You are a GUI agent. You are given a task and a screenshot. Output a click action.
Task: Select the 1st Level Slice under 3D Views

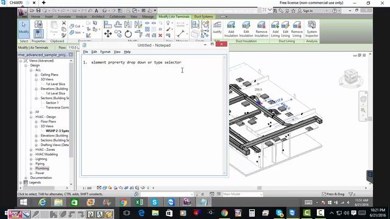(x=55, y=84)
